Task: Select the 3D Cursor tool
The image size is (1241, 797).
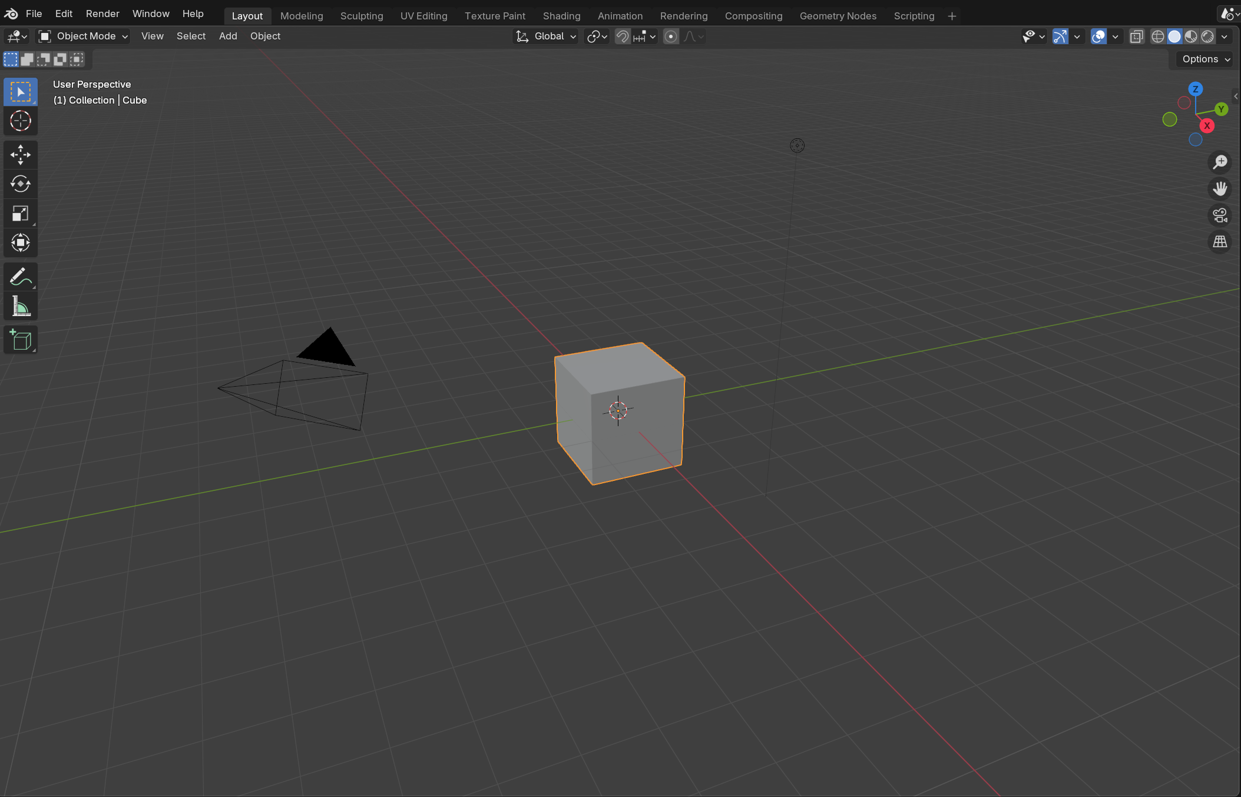Action: 21,121
